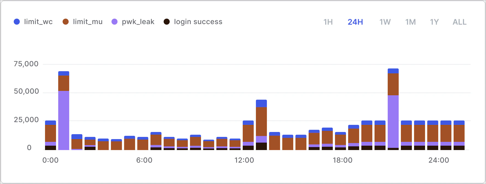The image size is (486, 184).
Task: Select the 24H time range tab
Action: point(355,22)
